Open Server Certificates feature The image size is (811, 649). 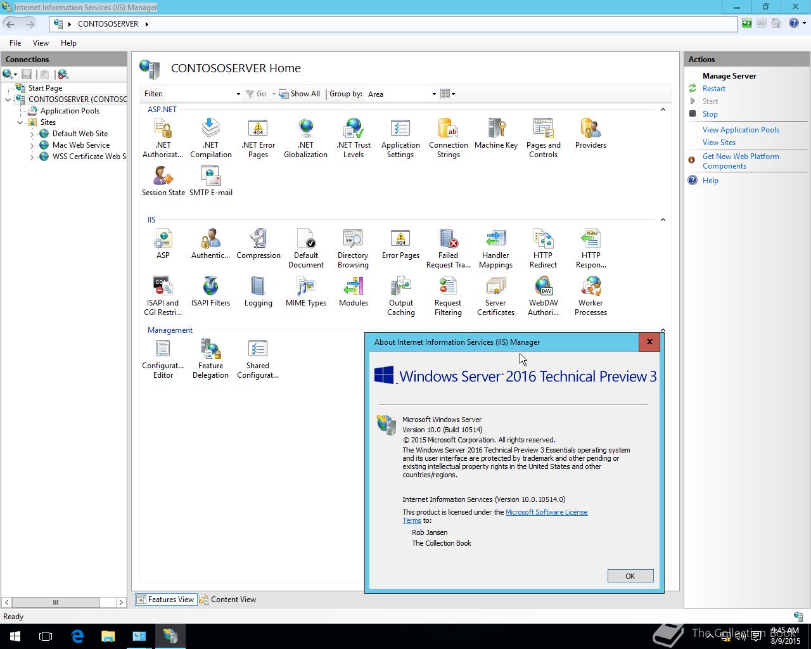pyautogui.click(x=495, y=296)
